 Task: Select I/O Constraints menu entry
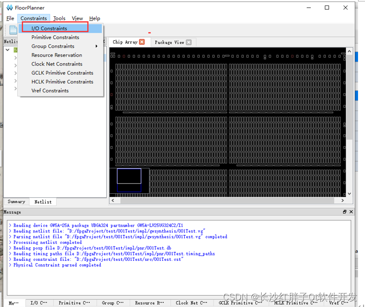pos(60,28)
